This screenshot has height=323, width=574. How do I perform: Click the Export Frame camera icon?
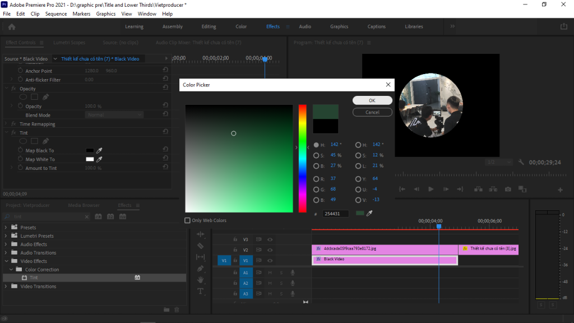508,189
